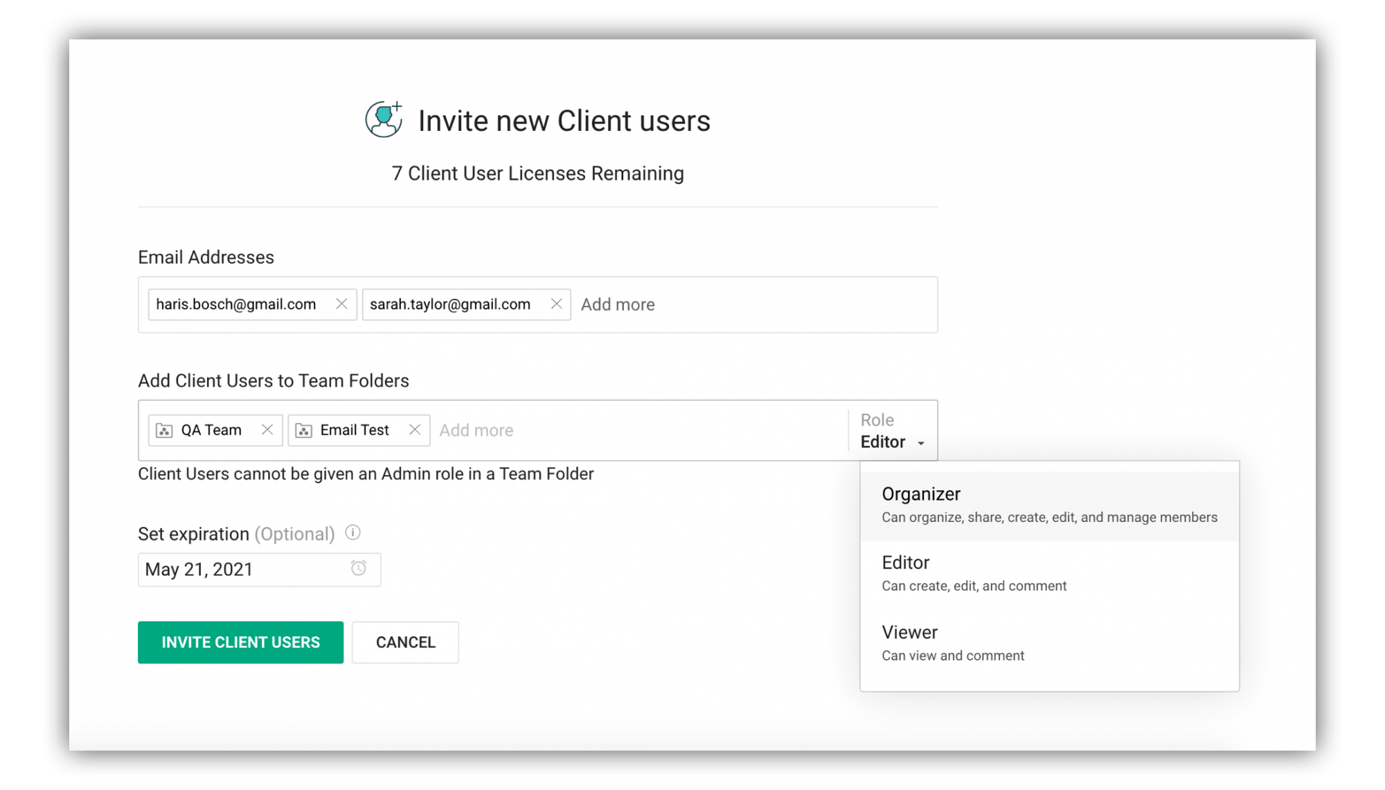1385x790 pixels.
Task: Choose Editor in the role options list
Action: tap(905, 562)
